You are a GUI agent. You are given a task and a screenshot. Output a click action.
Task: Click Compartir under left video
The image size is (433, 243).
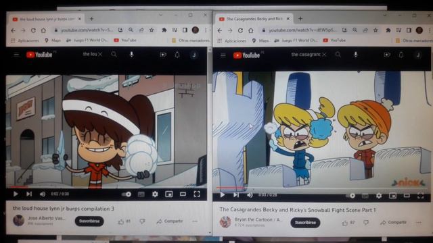pyautogui.click(x=170, y=221)
